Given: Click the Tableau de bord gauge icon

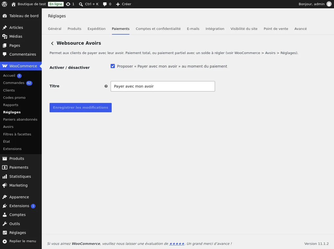Looking at the screenshot, I should (x=5, y=16).
